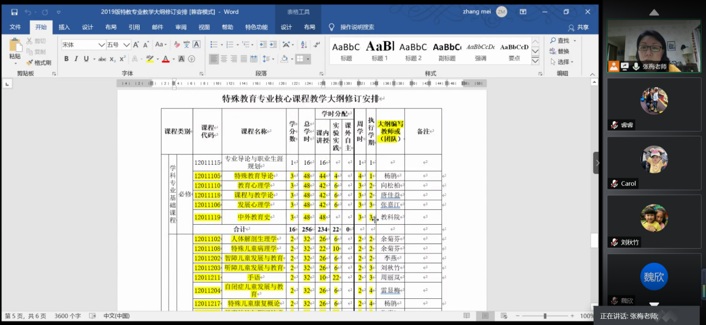The image size is (706, 325).
Task: Click the 复制 (Copy) button
Action: coord(36,52)
